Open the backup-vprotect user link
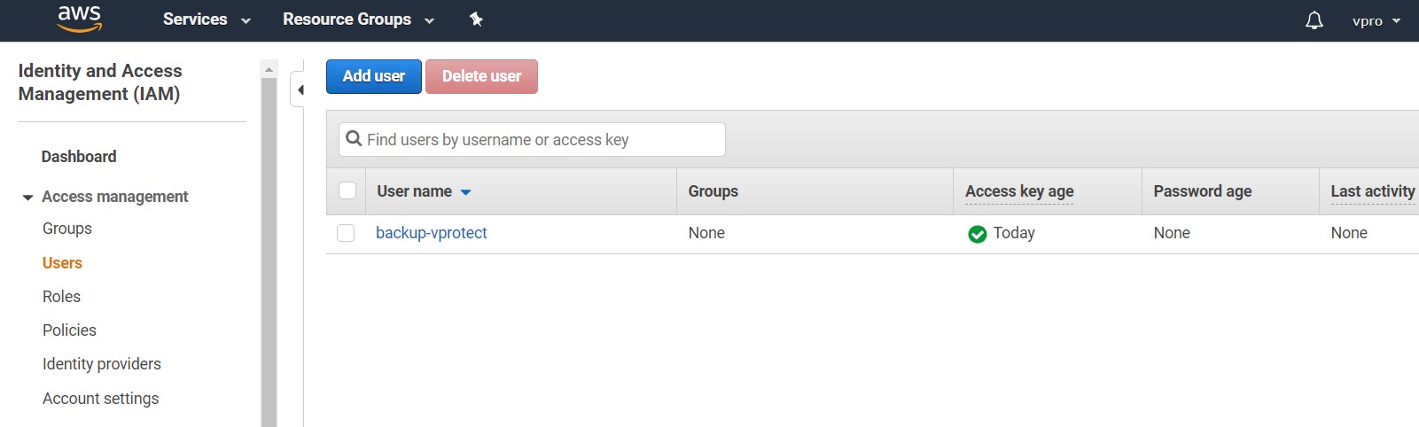 click(431, 233)
